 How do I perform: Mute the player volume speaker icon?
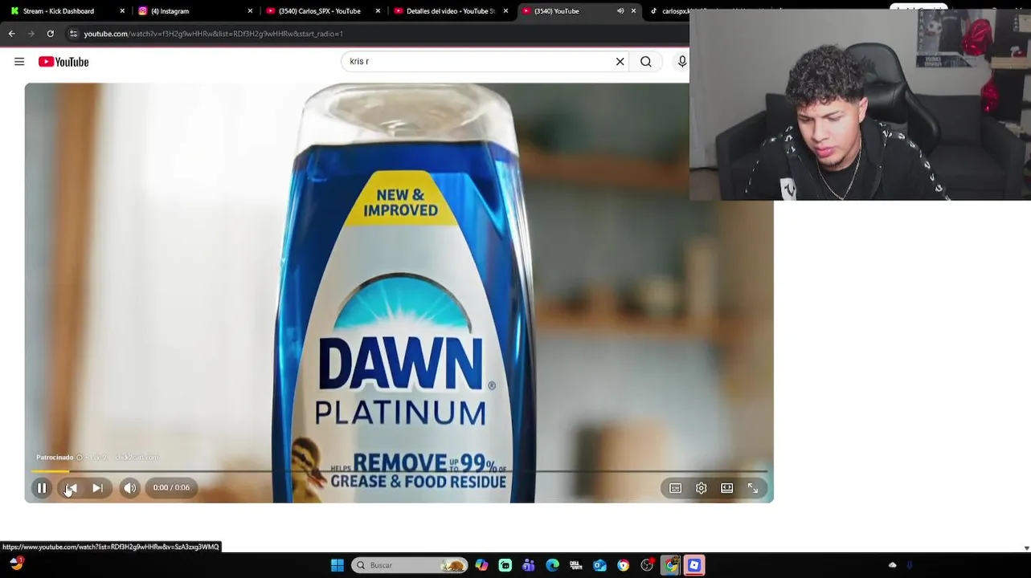(130, 488)
